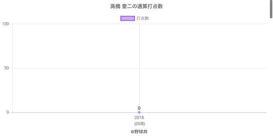The height and width of the screenshot is (136, 273).
Task: Click the scrollbar thumb at the right edge
Action: tap(271, 8)
